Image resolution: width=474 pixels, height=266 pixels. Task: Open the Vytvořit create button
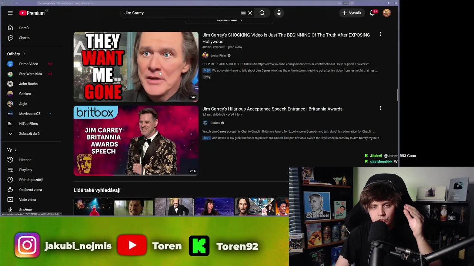352,13
